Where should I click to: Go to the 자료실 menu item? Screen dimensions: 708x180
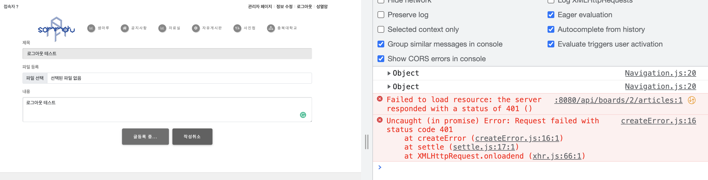coord(174,28)
